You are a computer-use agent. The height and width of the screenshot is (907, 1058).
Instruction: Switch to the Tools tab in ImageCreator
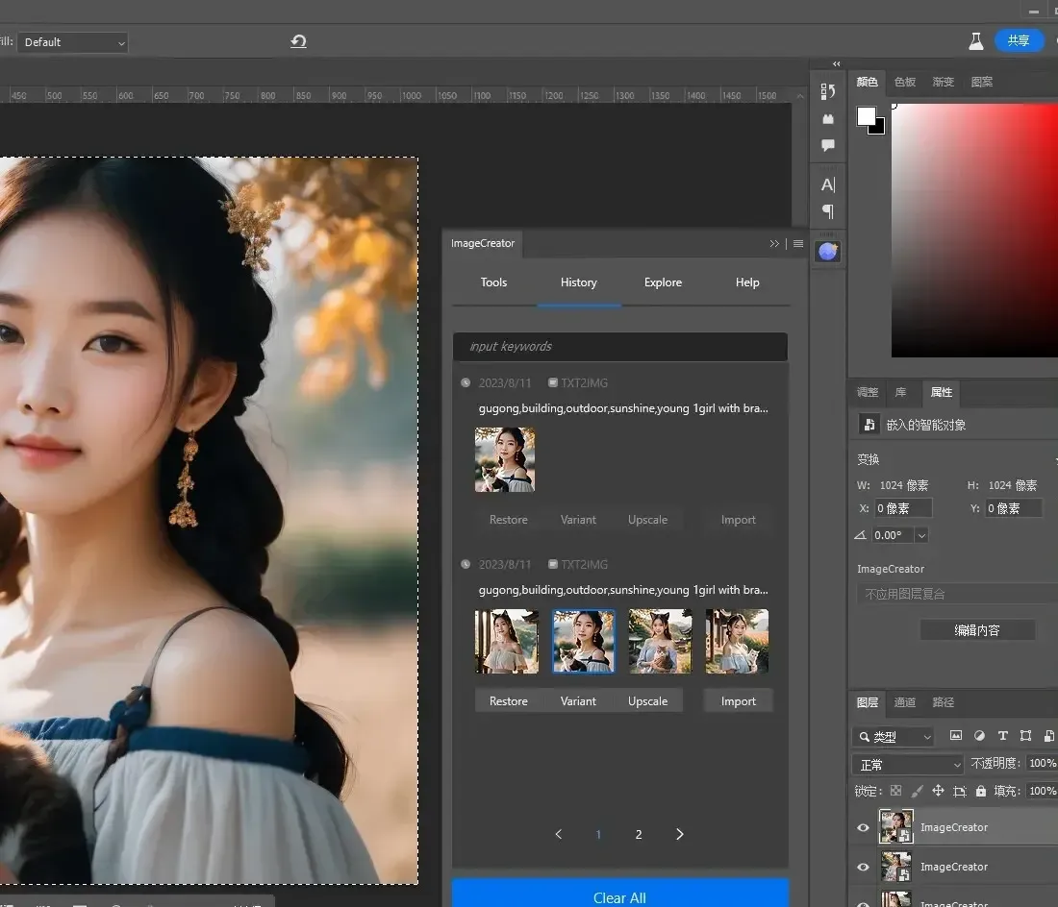pyautogui.click(x=493, y=282)
